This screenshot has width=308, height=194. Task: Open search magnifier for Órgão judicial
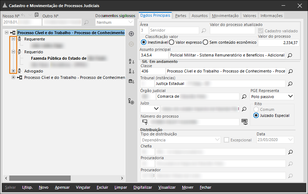(244, 97)
